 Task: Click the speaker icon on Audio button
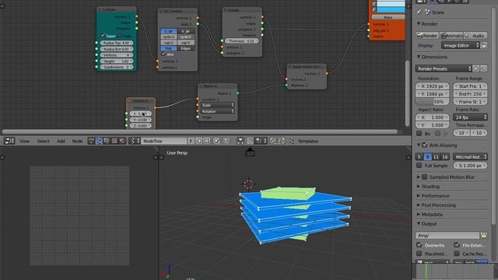(x=467, y=36)
